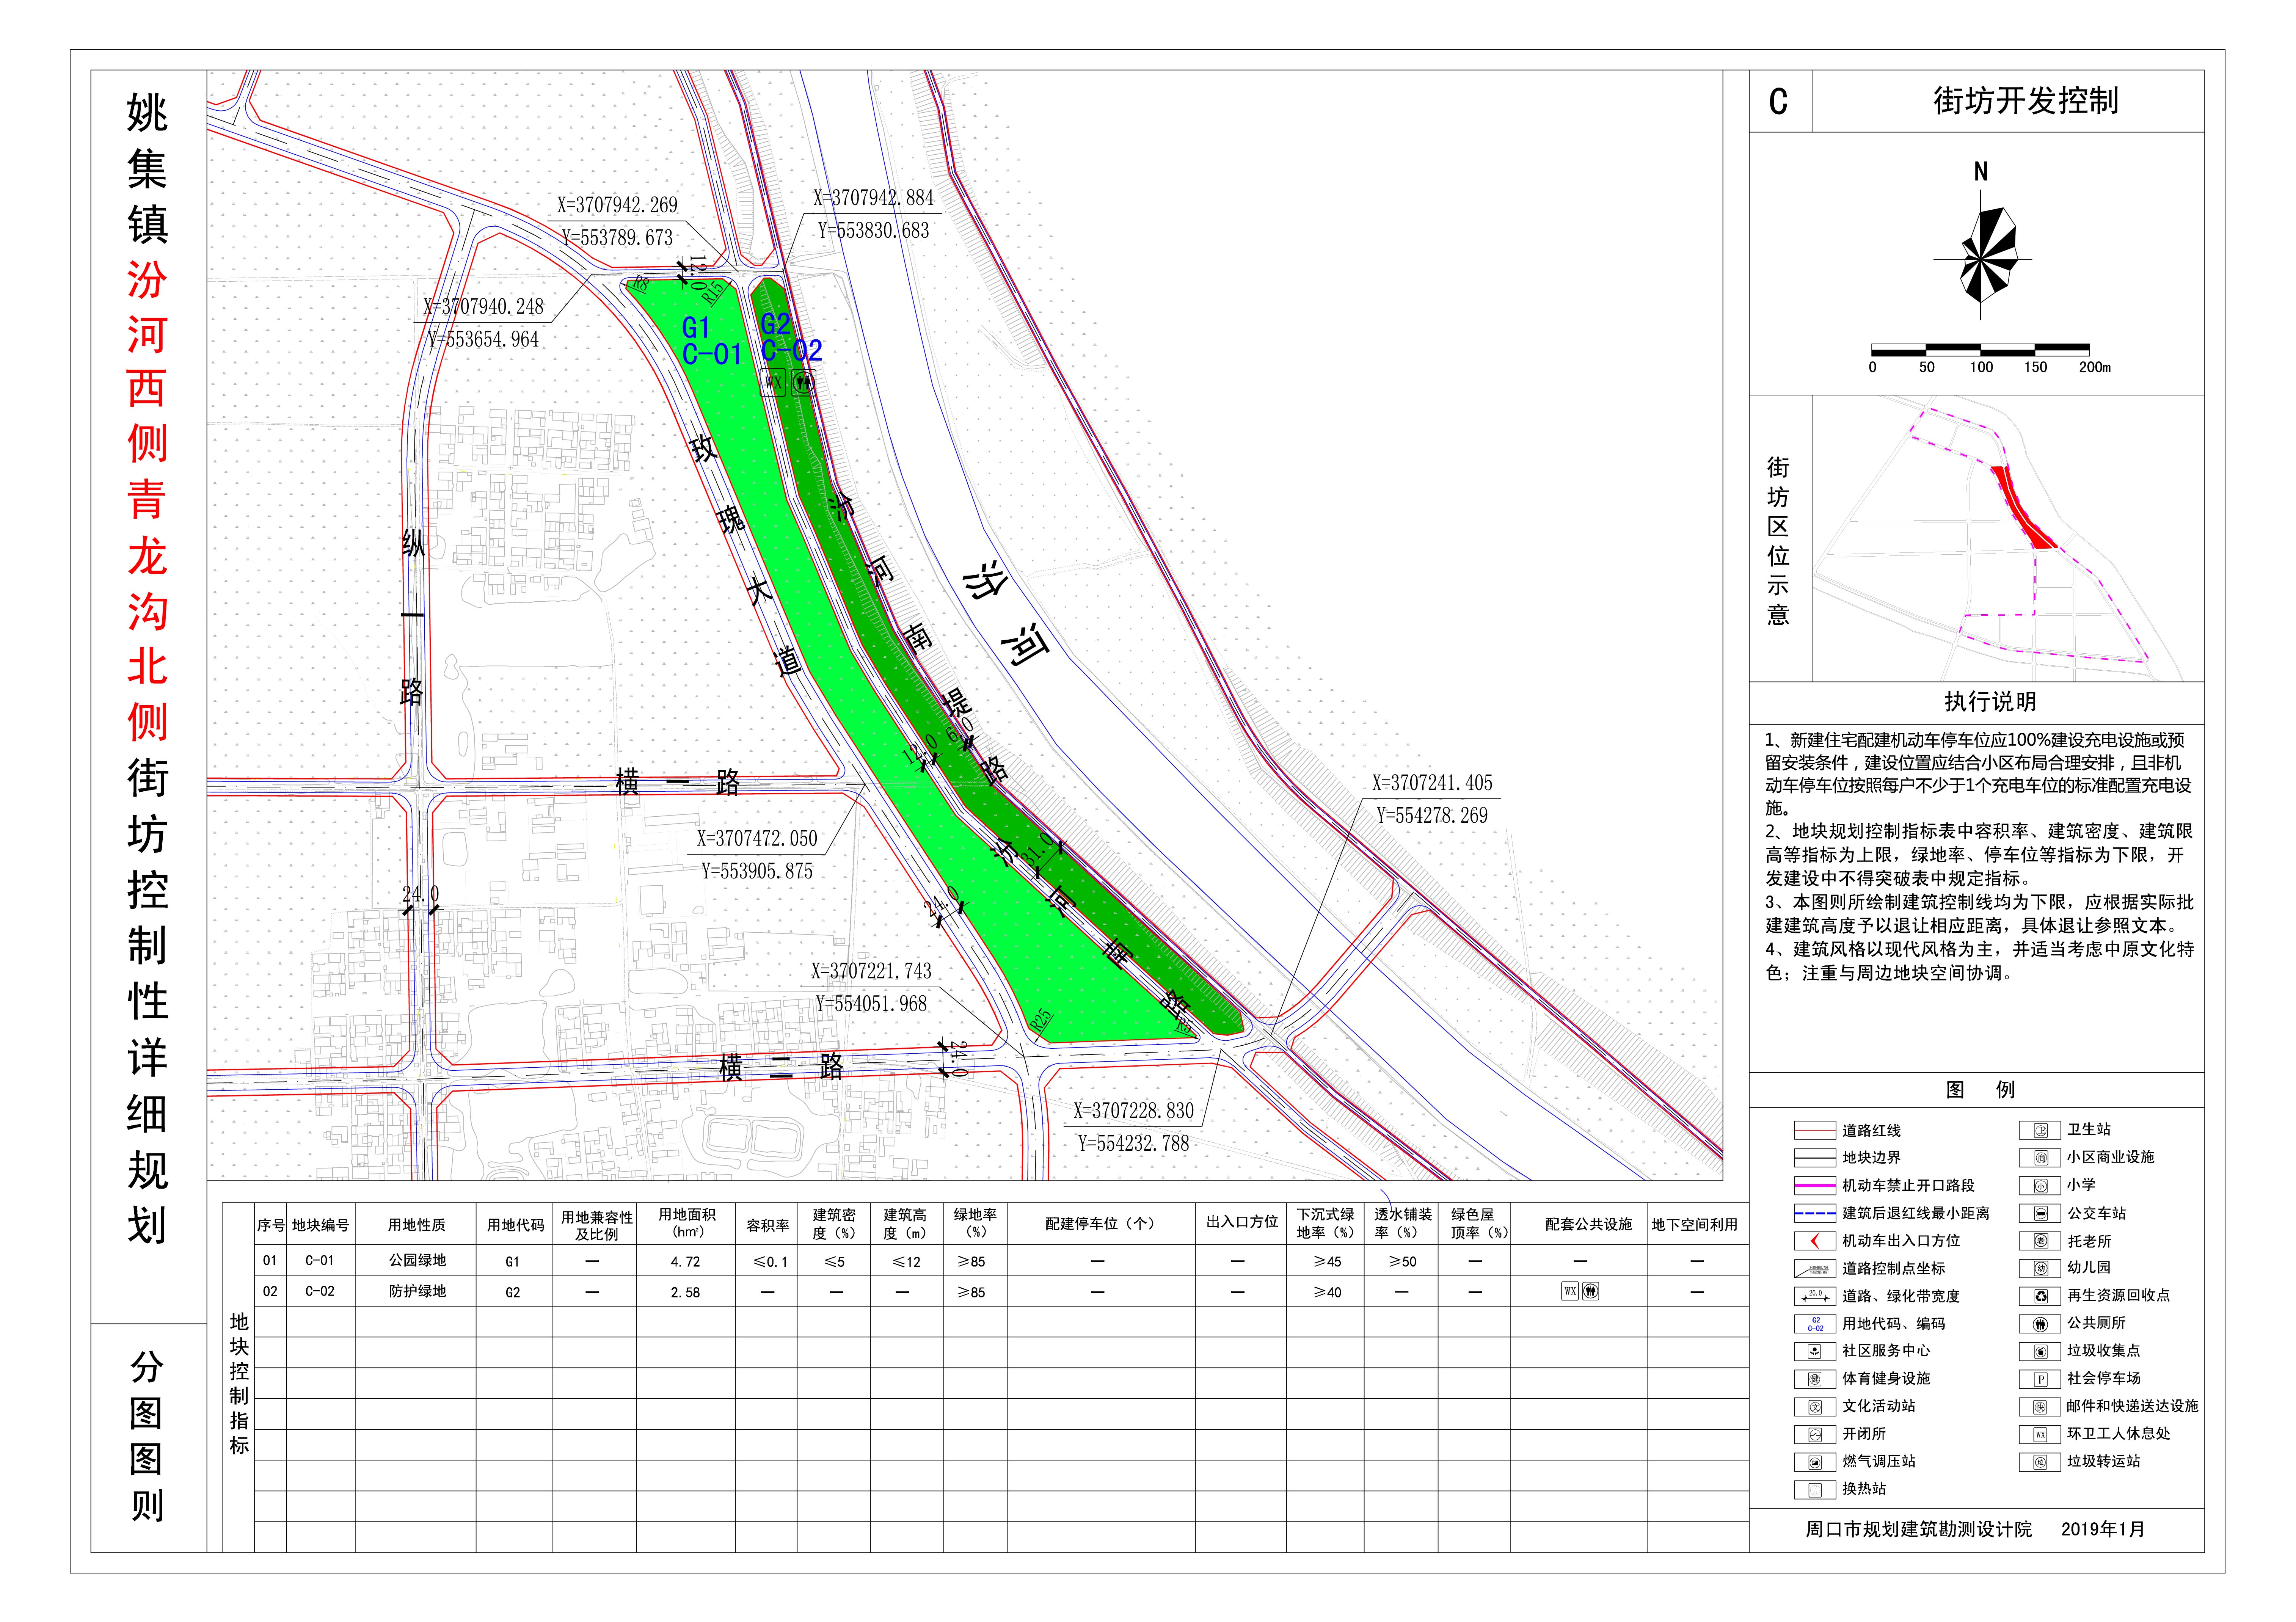Click coordinate label X=3707942.884
Screen dimensions: 2296x1622
pos(873,198)
